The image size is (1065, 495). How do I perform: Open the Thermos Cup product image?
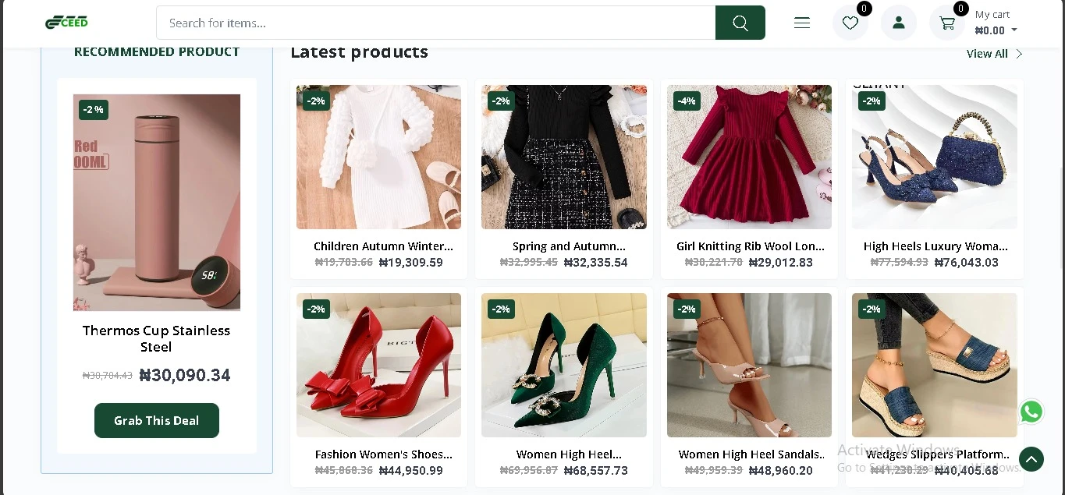click(156, 203)
